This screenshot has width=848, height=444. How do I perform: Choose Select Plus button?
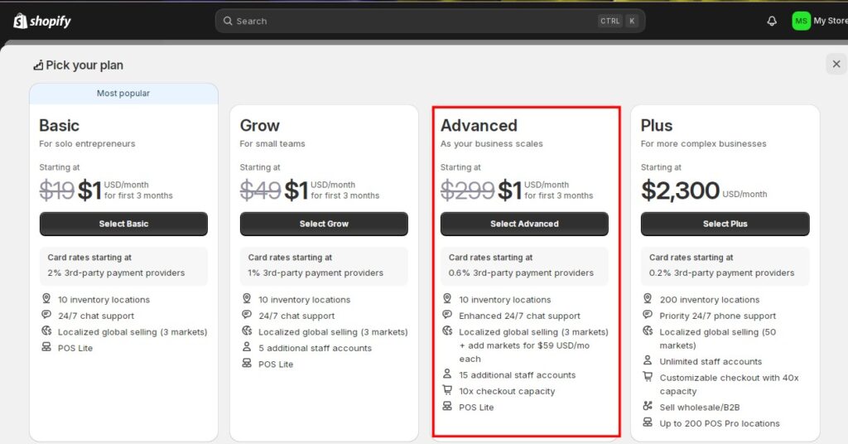(x=725, y=224)
